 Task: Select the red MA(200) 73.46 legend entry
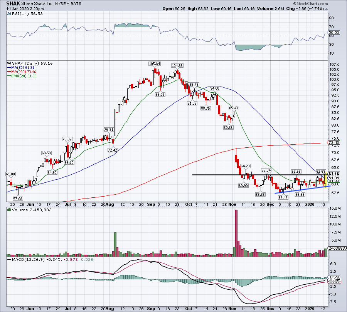pos(22,72)
